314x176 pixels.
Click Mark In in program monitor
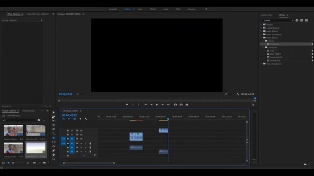pos(133,105)
